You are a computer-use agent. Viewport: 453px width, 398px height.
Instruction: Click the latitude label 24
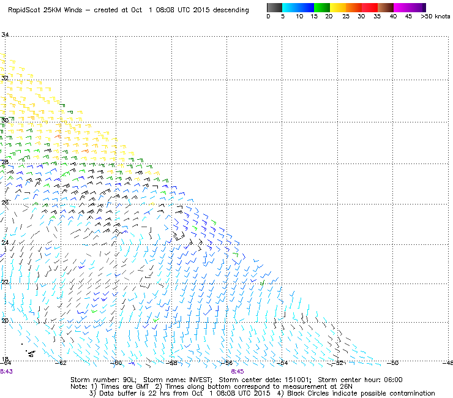click(x=5, y=242)
